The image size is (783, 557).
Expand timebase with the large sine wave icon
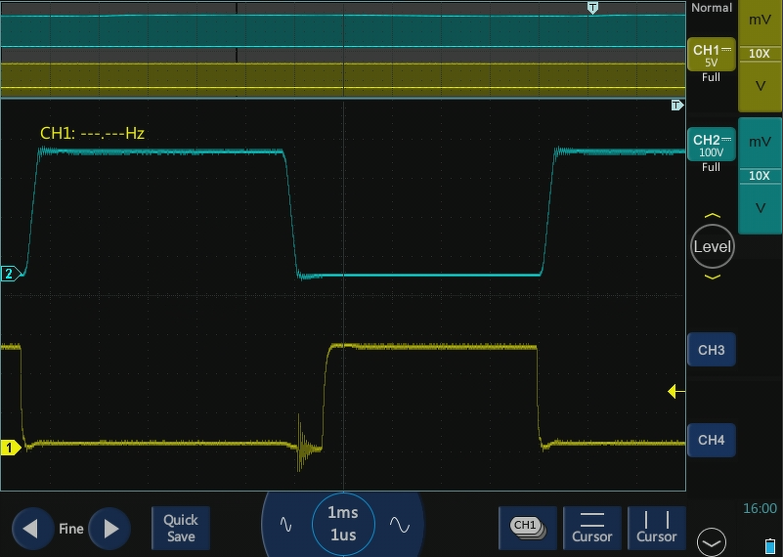click(x=400, y=525)
